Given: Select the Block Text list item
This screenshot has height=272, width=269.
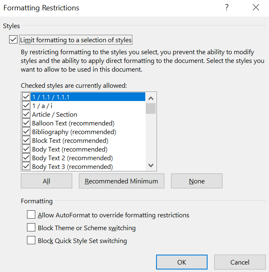Looking at the screenshot, I should point(70,141).
